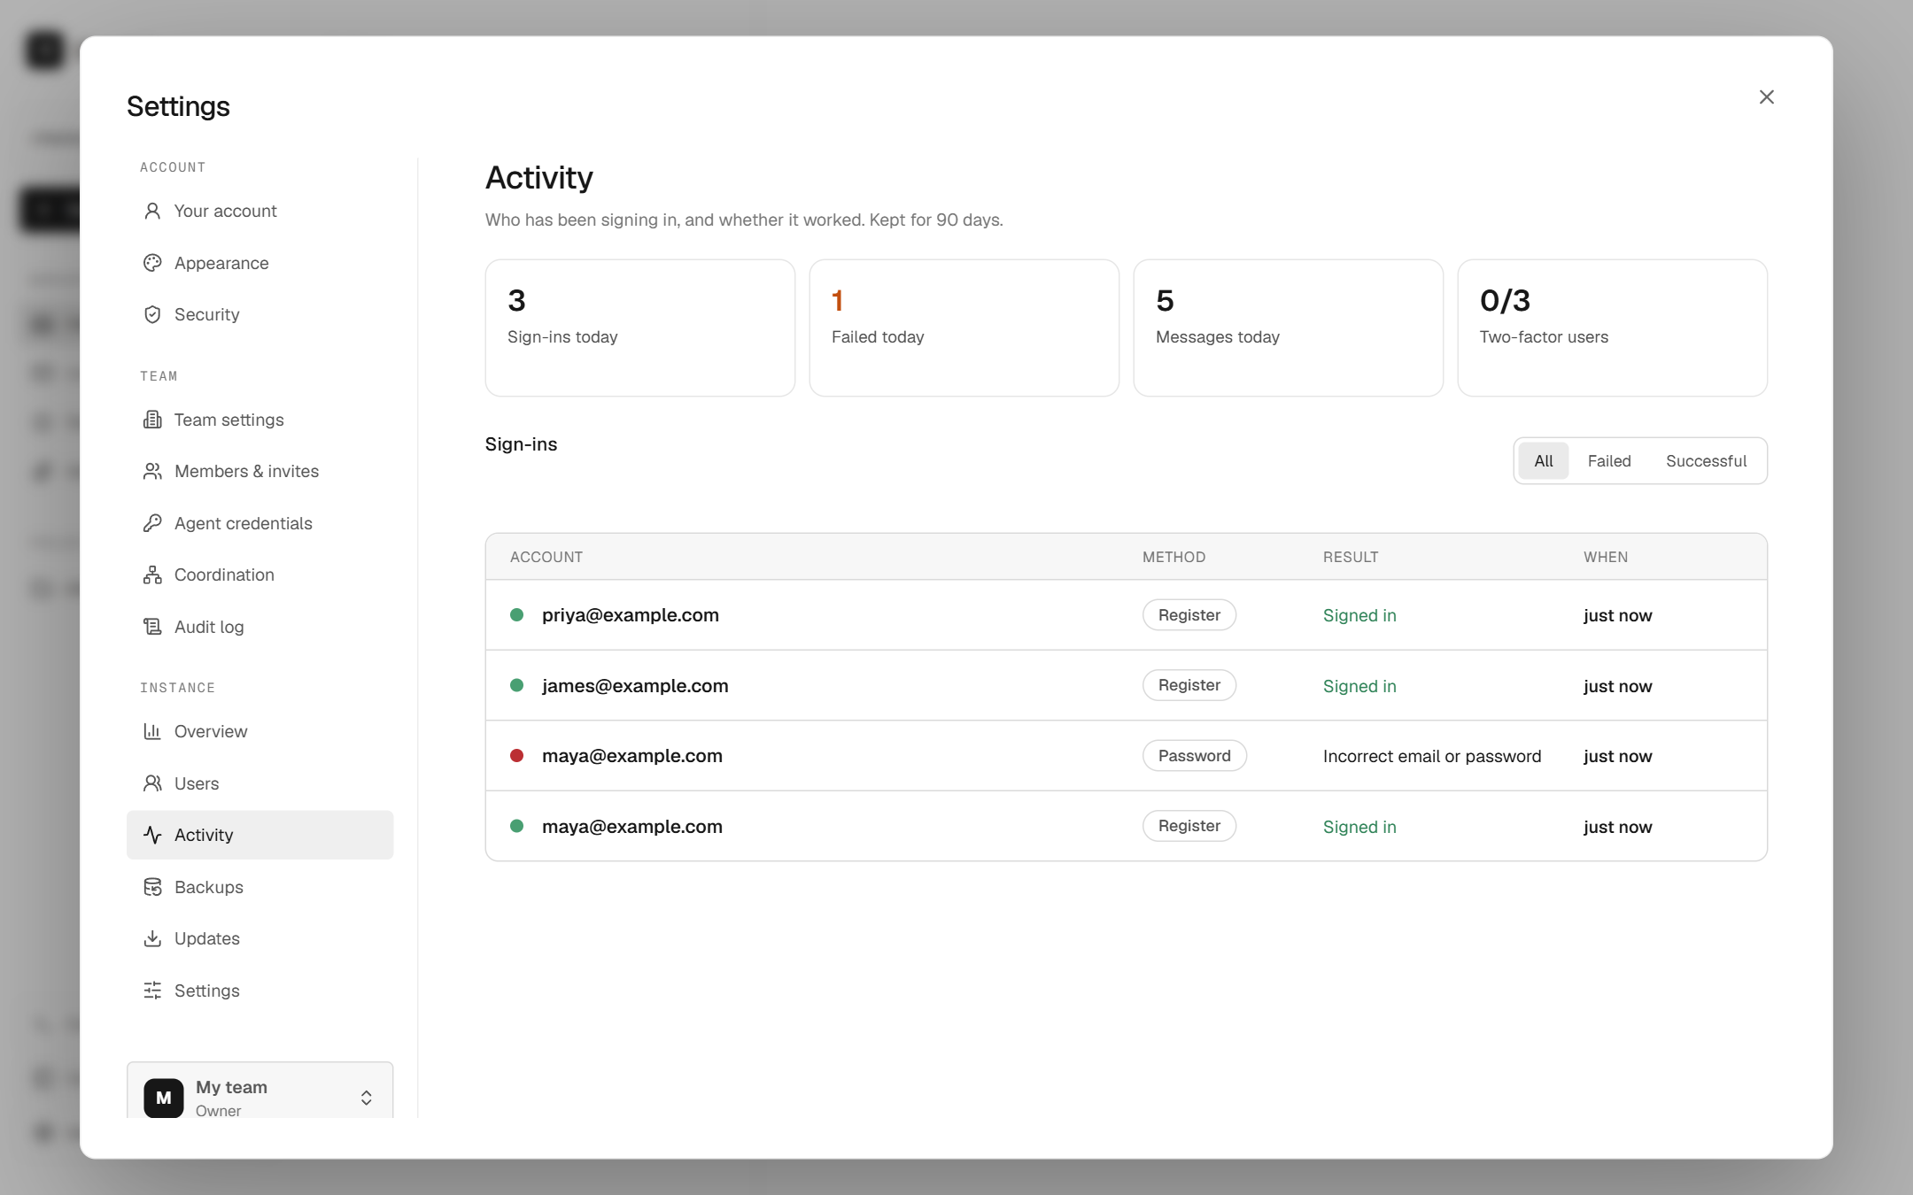Navigate to Members & invites
This screenshot has height=1195, width=1913.
pyautogui.click(x=259, y=471)
